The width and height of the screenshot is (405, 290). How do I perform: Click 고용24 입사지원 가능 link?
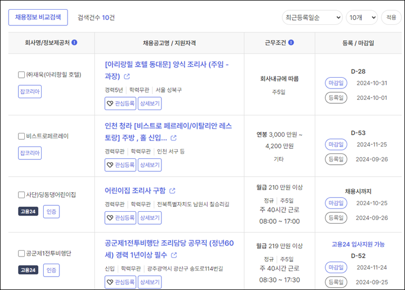point(358,244)
